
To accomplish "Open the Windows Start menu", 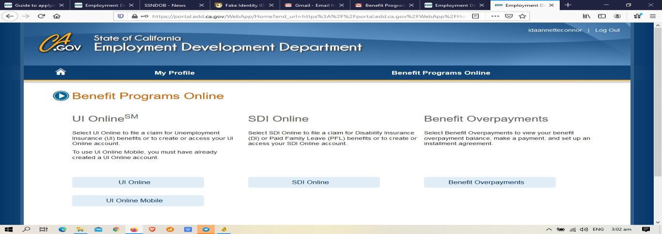I will click(x=8, y=230).
